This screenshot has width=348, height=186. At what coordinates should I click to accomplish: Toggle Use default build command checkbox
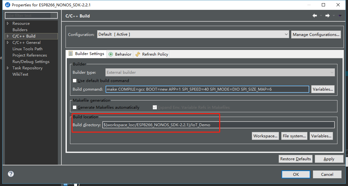[74, 81]
